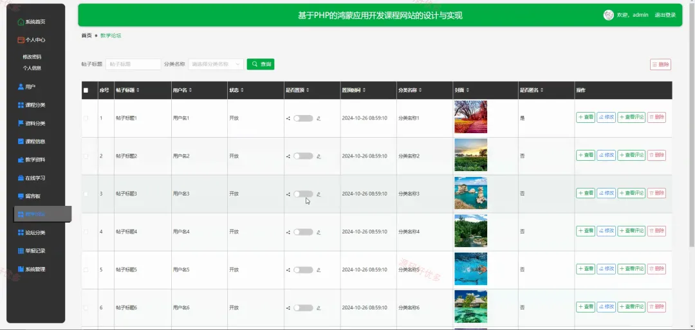Open the 分类名称 category dropdown

[x=216, y=64]
